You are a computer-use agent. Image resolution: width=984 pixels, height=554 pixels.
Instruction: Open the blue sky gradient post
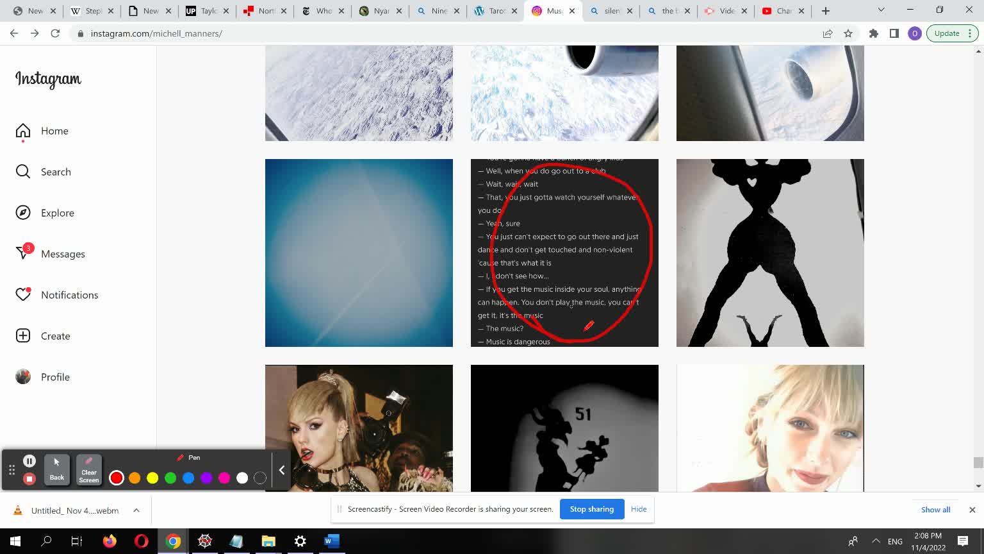pyautogui.click(x=359, y=253)
